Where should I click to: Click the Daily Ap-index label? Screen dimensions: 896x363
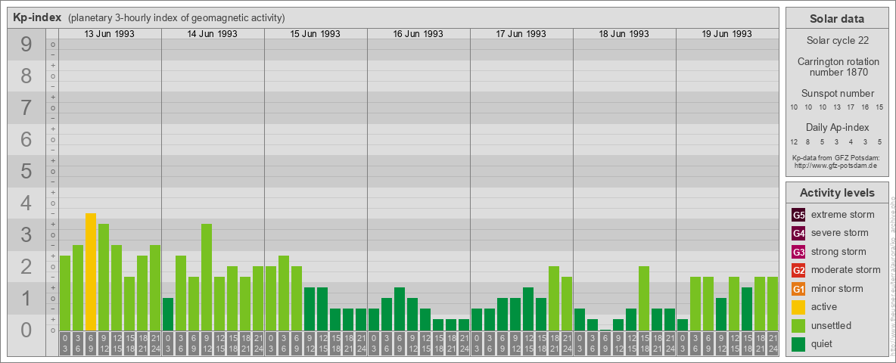click(x=836, y=127)
